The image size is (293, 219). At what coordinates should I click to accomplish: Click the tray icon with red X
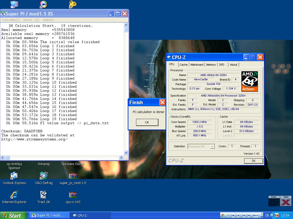coord(277,215)
